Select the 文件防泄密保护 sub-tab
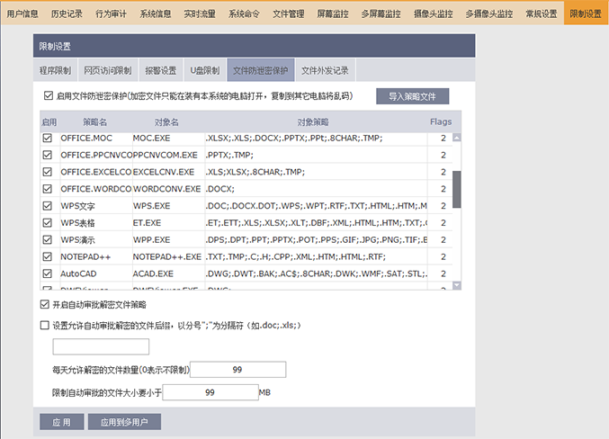Image resolution: width=609 pixels, height=439 pixels. pyautogui.click(x=261, y=70)
